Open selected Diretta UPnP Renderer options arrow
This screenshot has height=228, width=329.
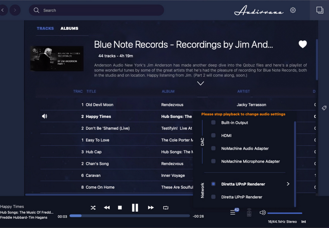click(288, 184)
